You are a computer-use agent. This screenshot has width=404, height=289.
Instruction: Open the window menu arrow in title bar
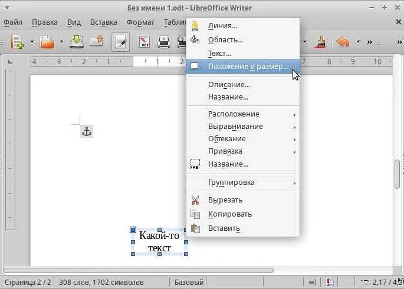(7, 8)
